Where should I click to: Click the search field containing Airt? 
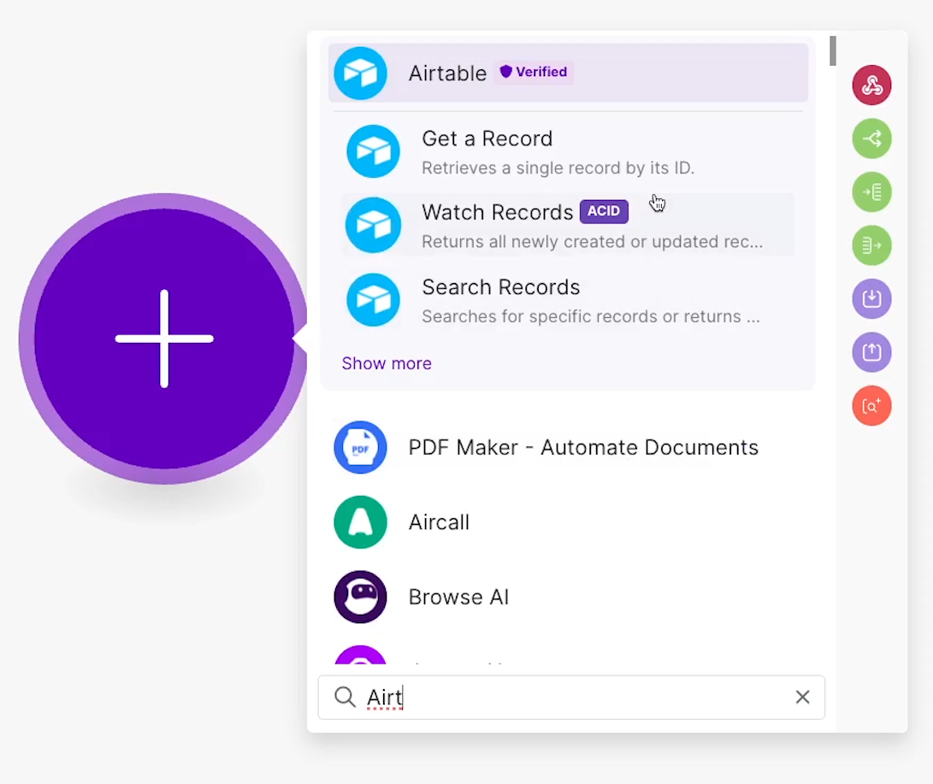coord(571,697)
